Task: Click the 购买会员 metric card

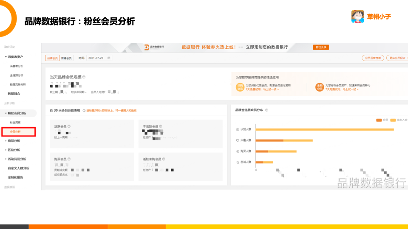Action: pyautogui.click(x=92, y=167)
